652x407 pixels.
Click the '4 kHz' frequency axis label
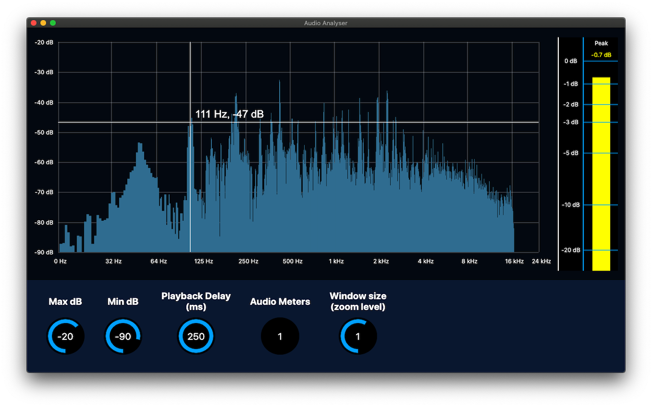tap(426, 261)
